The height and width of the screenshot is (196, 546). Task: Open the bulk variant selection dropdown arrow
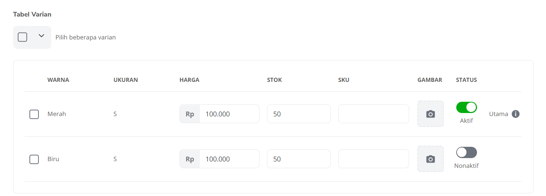tap(41, 36)
